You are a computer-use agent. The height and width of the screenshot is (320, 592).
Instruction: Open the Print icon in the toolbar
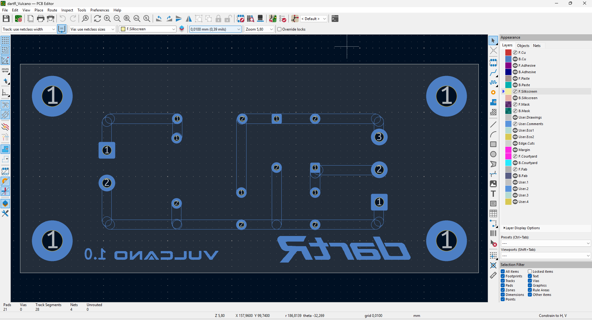point(40,19)
